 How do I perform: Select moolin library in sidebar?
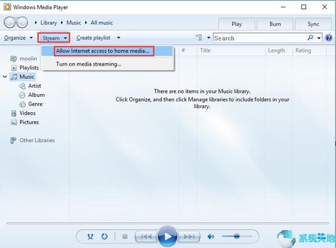[x=28, y=58]
